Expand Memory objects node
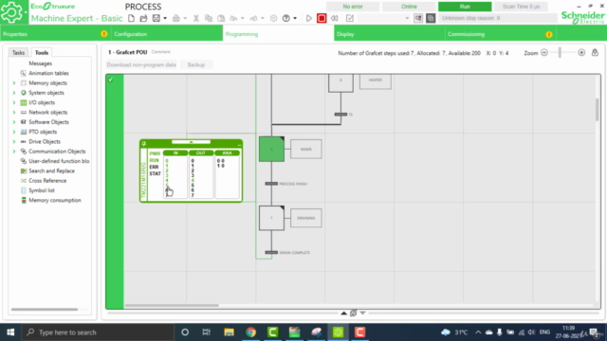This screenshot has width=607, height=341. pos(14,83)
